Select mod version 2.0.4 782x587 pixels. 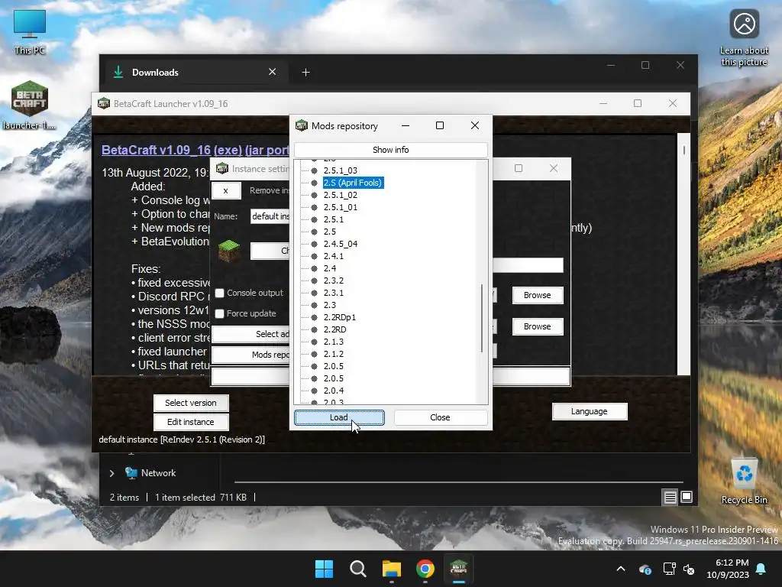coord(333,391)
